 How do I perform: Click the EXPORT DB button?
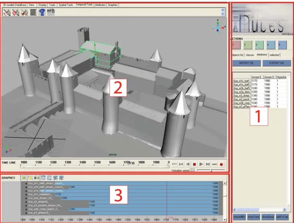tap(277, 63)
